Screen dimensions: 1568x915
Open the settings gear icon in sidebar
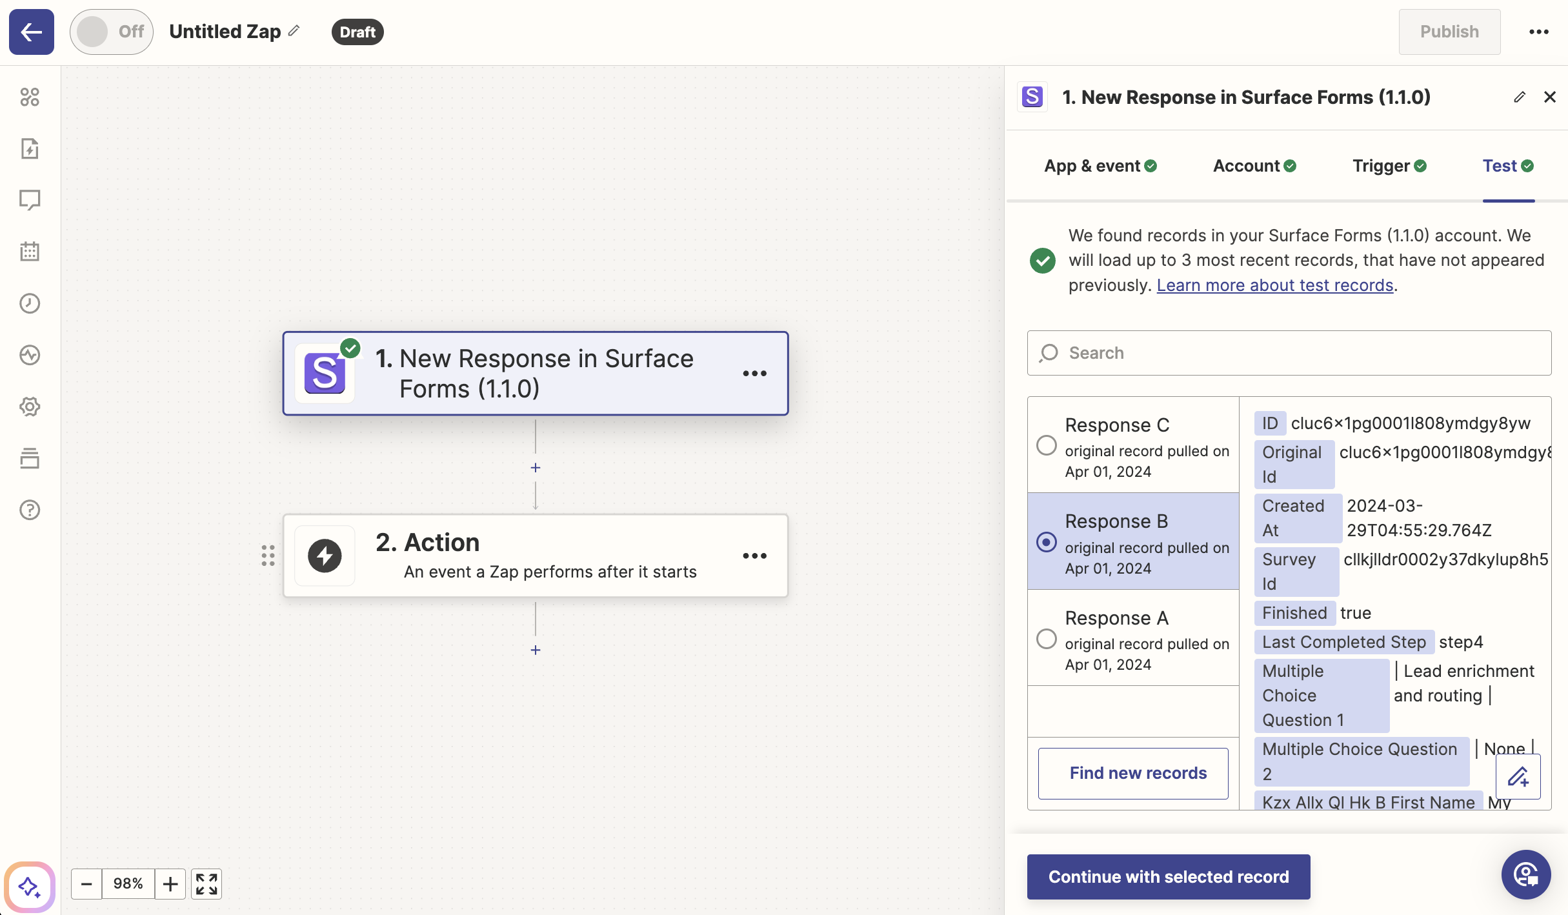(30, 407)
